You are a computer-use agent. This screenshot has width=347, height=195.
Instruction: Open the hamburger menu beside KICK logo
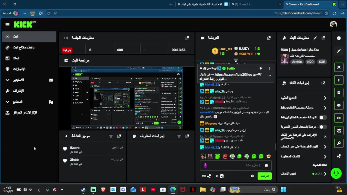point(7,25)
